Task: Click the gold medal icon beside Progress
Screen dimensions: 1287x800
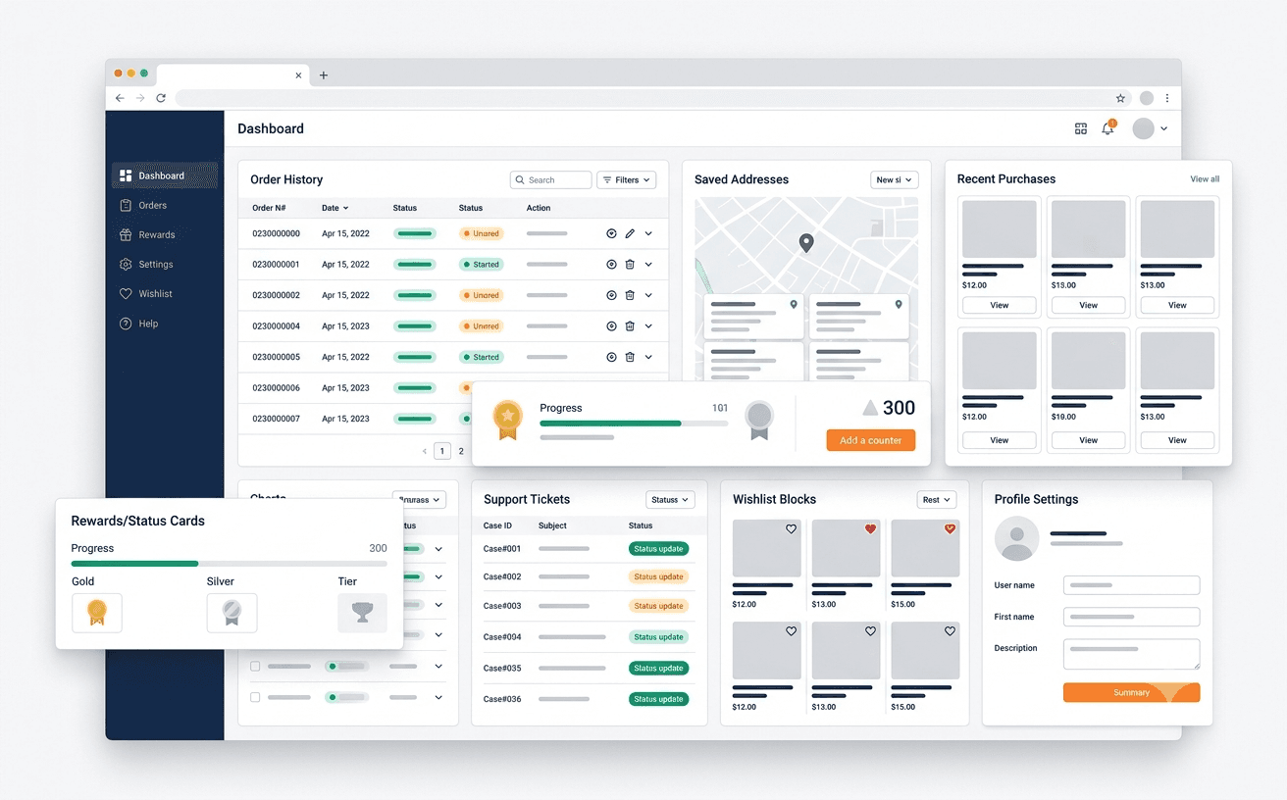Action: coord(507,420)
